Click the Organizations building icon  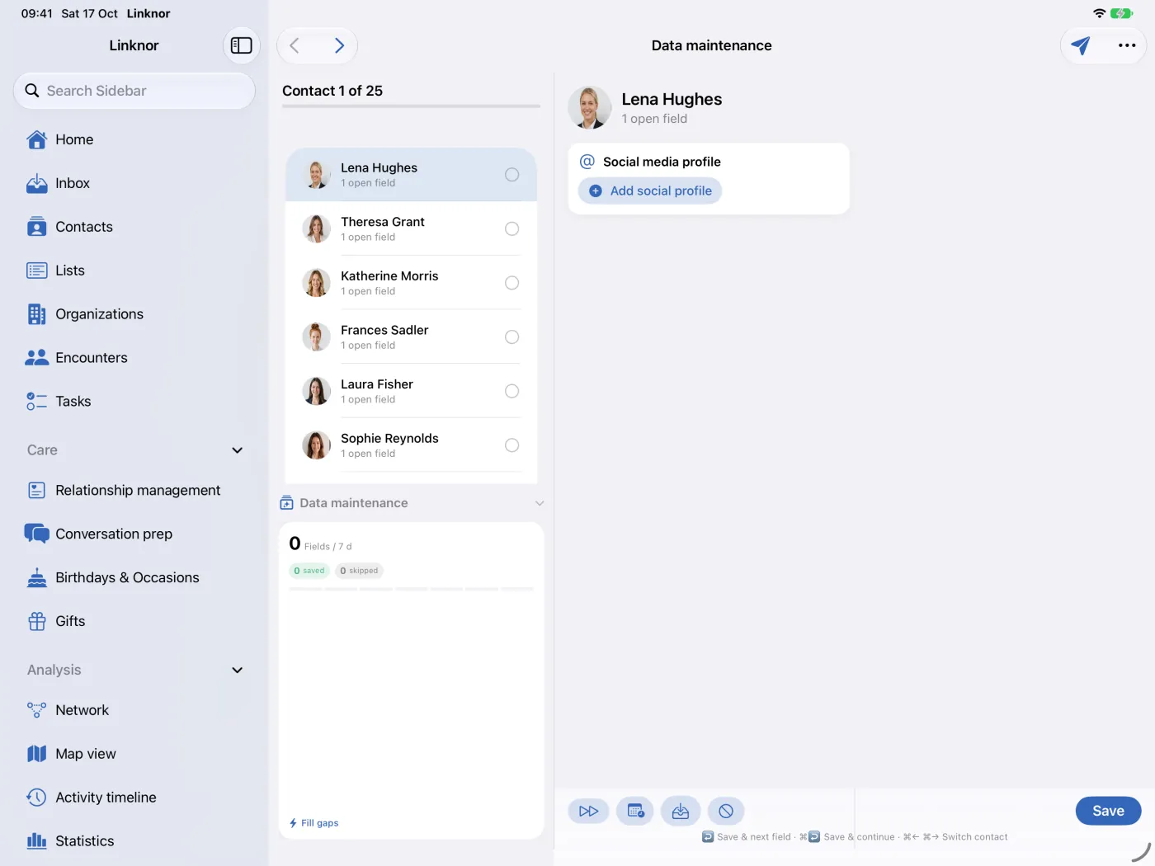37,314
